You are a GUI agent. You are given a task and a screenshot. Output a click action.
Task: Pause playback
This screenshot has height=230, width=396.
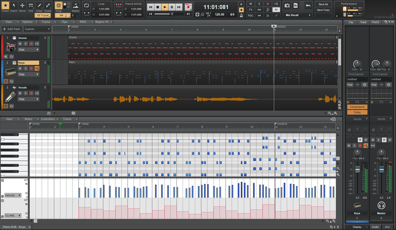click(x=172, y=7)
